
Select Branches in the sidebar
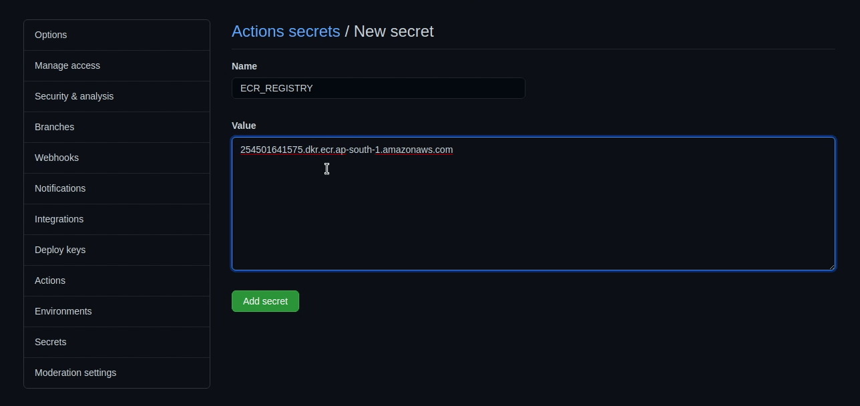pos(55,127)
